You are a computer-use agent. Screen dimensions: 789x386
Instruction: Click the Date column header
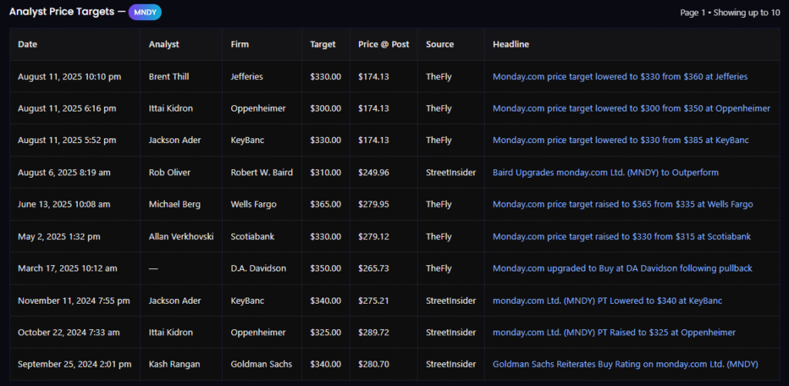pyautogui.click(x=28, y=45)
